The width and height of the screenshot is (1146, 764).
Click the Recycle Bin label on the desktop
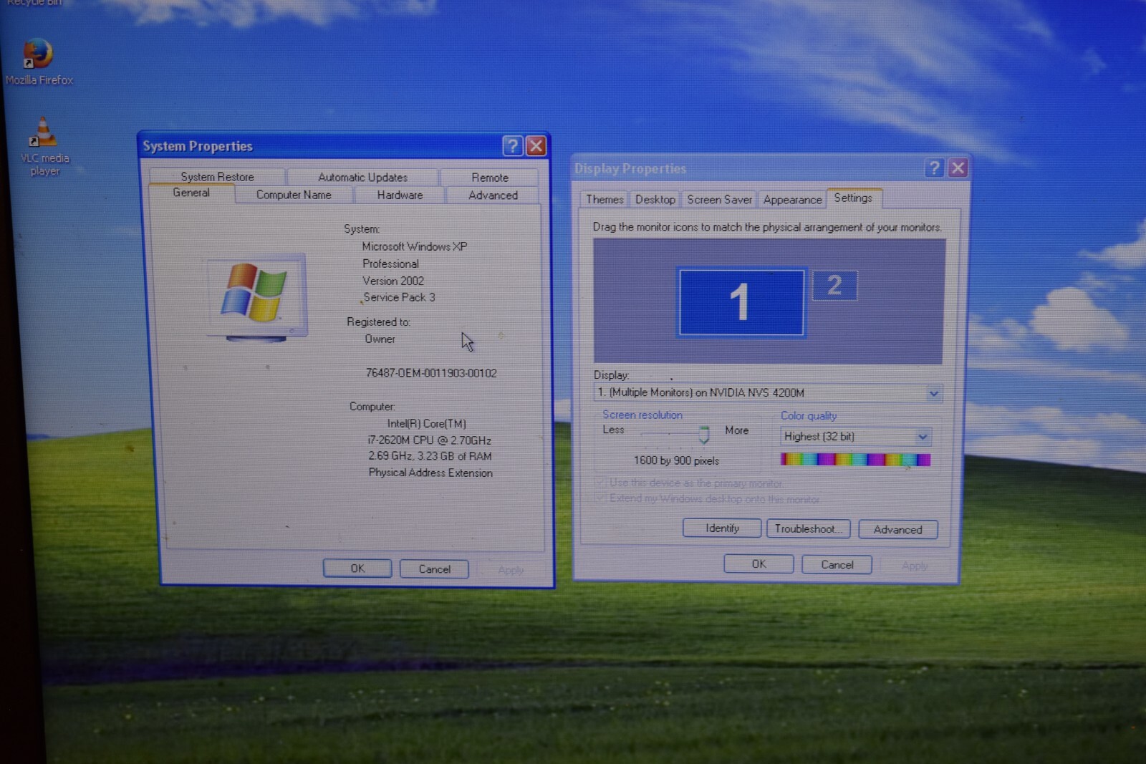tap(34, 3)
